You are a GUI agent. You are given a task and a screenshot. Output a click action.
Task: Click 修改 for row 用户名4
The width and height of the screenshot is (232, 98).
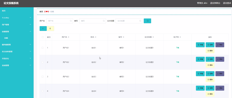pyautogui.click(x=220, y=88)
